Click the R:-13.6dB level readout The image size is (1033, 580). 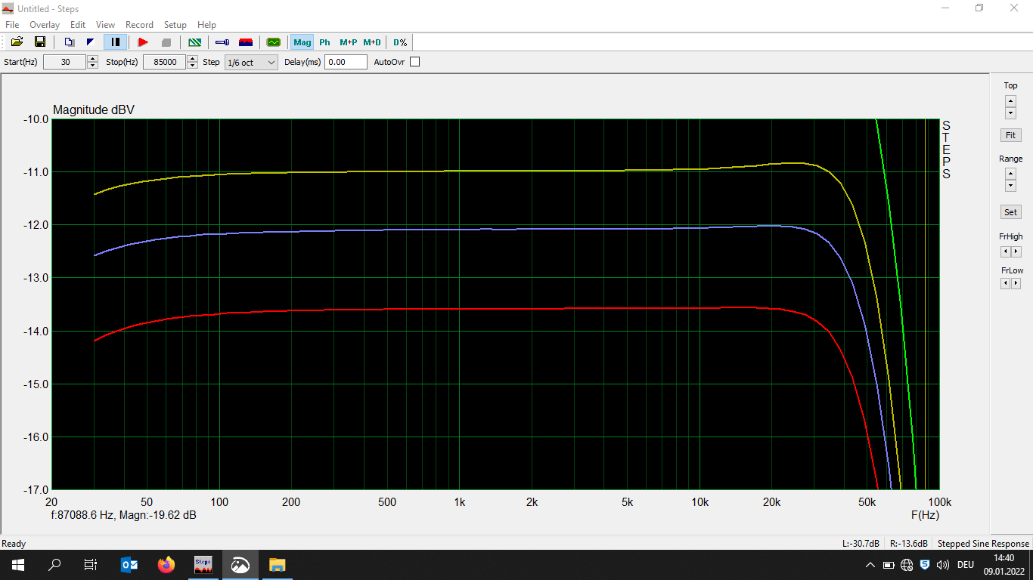908,544
